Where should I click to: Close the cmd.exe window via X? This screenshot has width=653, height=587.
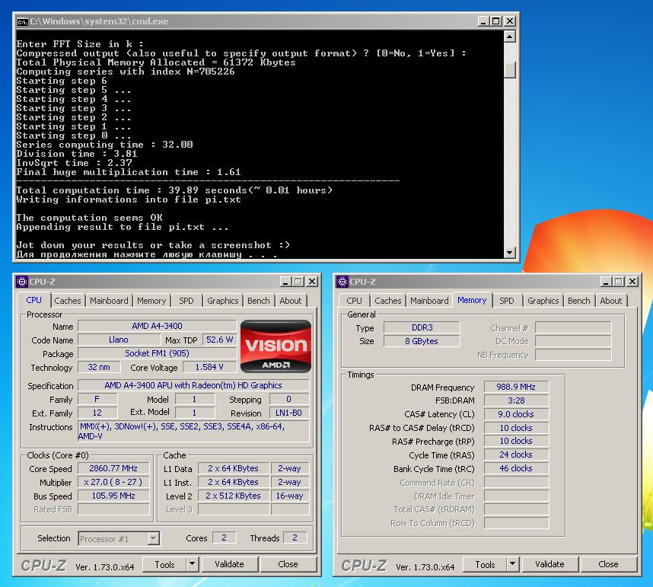coord(510,21)
